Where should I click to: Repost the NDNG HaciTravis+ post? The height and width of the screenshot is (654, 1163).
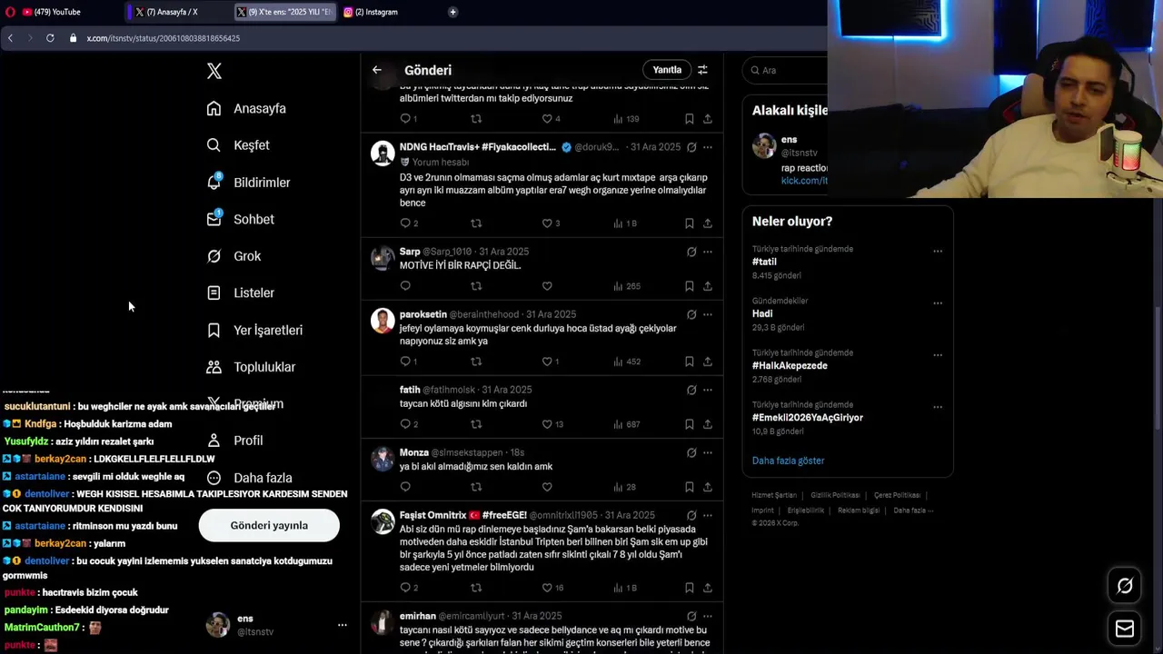coord(476,223)
